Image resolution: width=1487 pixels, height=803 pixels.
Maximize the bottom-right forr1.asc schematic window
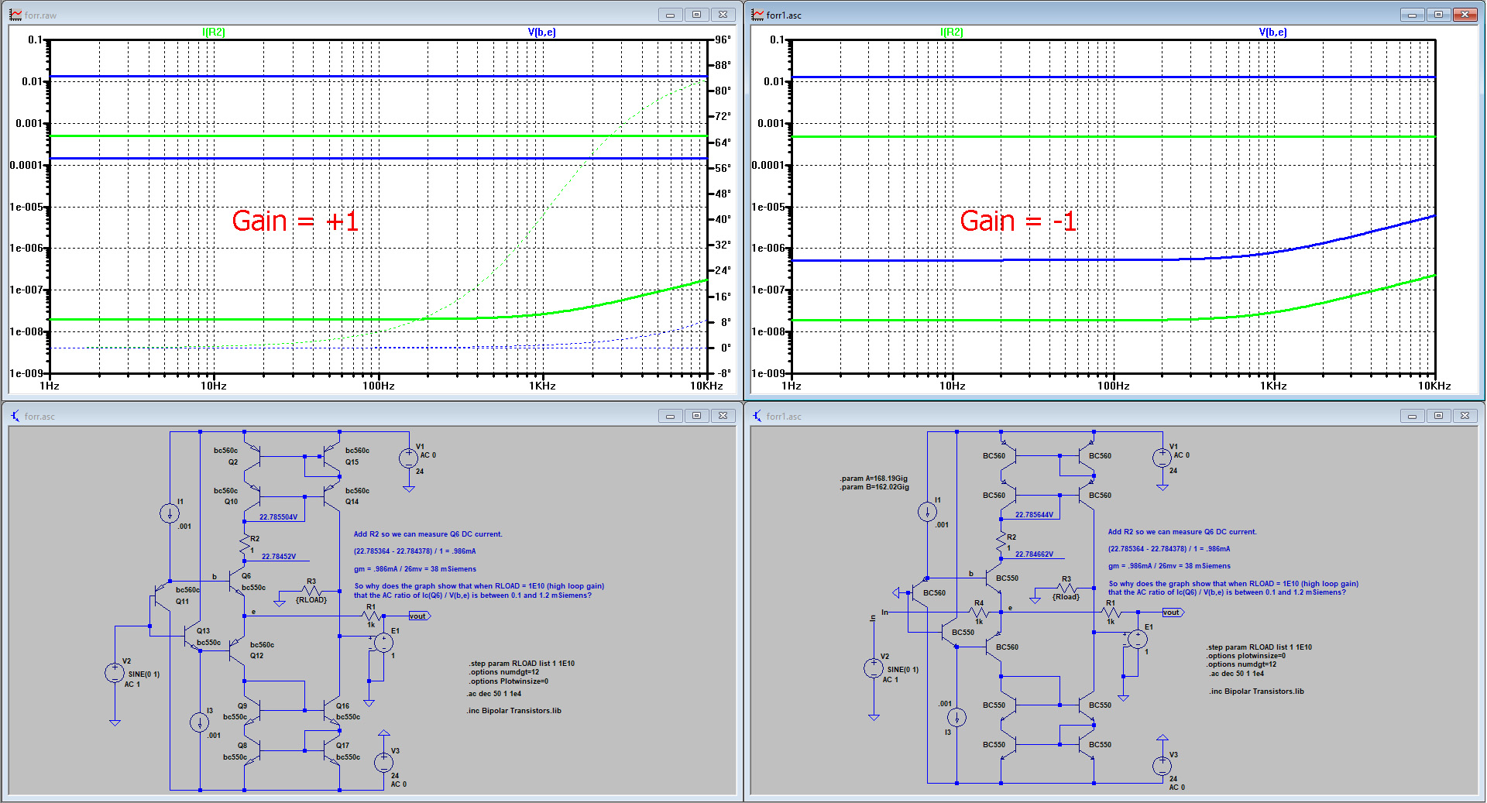(1438, 416)
